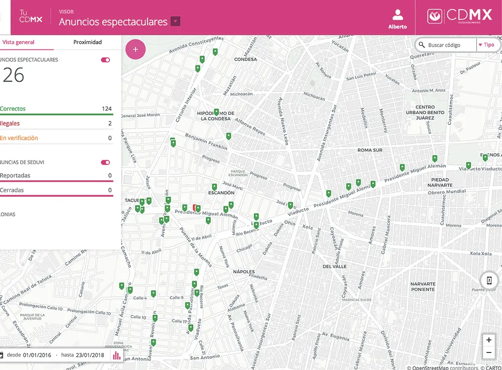This screenshot has width=502, height=370.
Task: Click the CDMX logo in the top bar
Action: click(459, 16)
